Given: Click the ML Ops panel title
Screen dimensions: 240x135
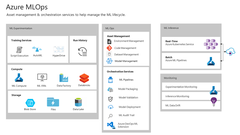Looking at the screenshot, I should tap(110, 28).
